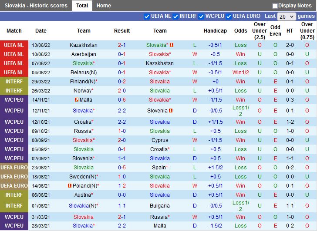Click red card icon before Poland(N)
The width and height of the screenshot is (317, 231).
coord(70,186)
